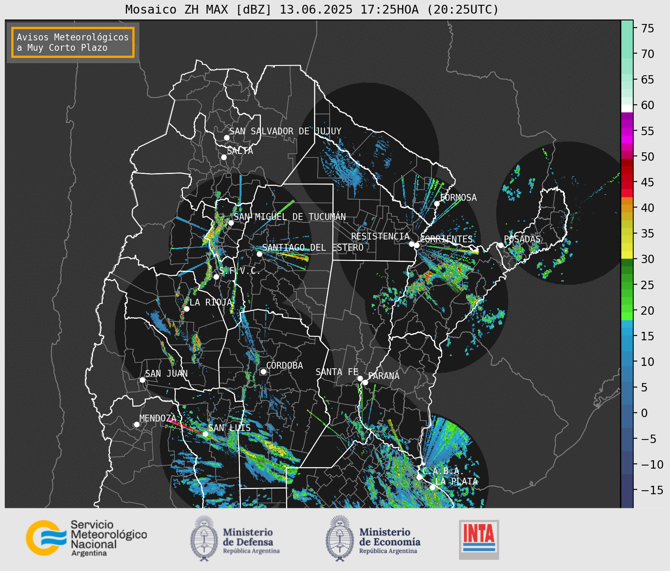
Task: Select the La Plata city marker
Action: click(x=432, y=487)
